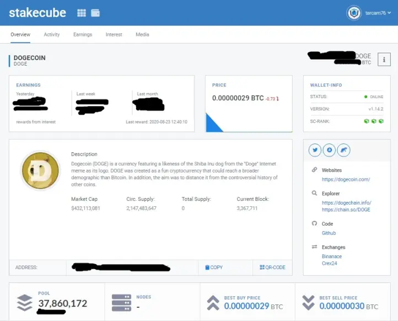Click the info button beside balance
Viewport: 398px width, 321px height.
pos(384,60)
